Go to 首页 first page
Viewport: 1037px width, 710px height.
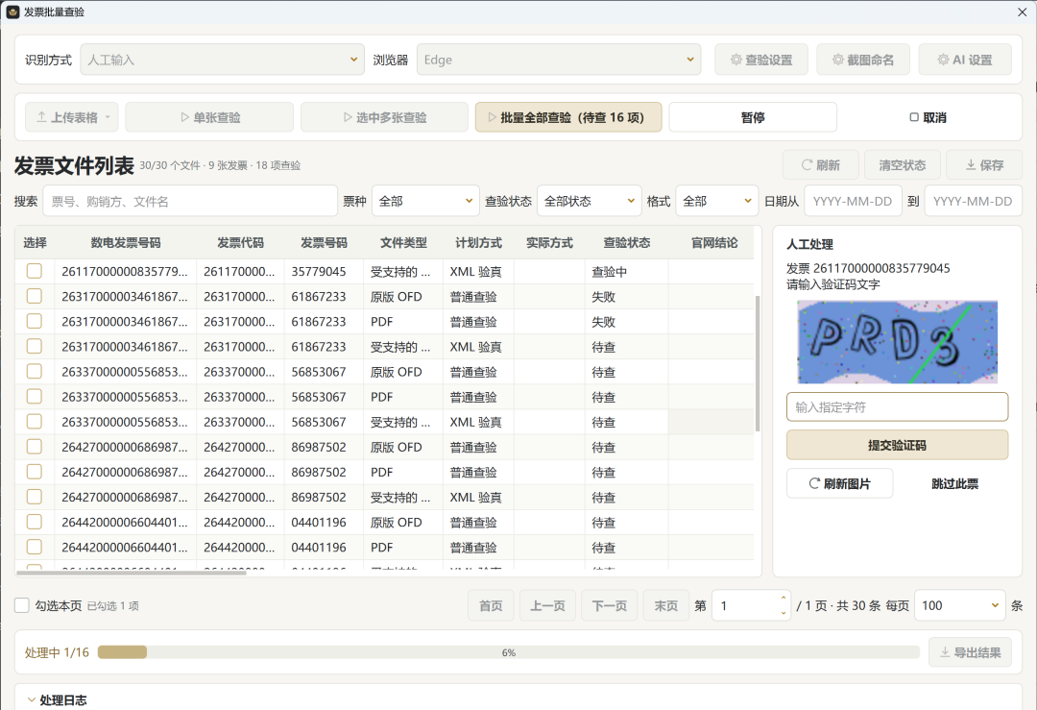point(491,605)
